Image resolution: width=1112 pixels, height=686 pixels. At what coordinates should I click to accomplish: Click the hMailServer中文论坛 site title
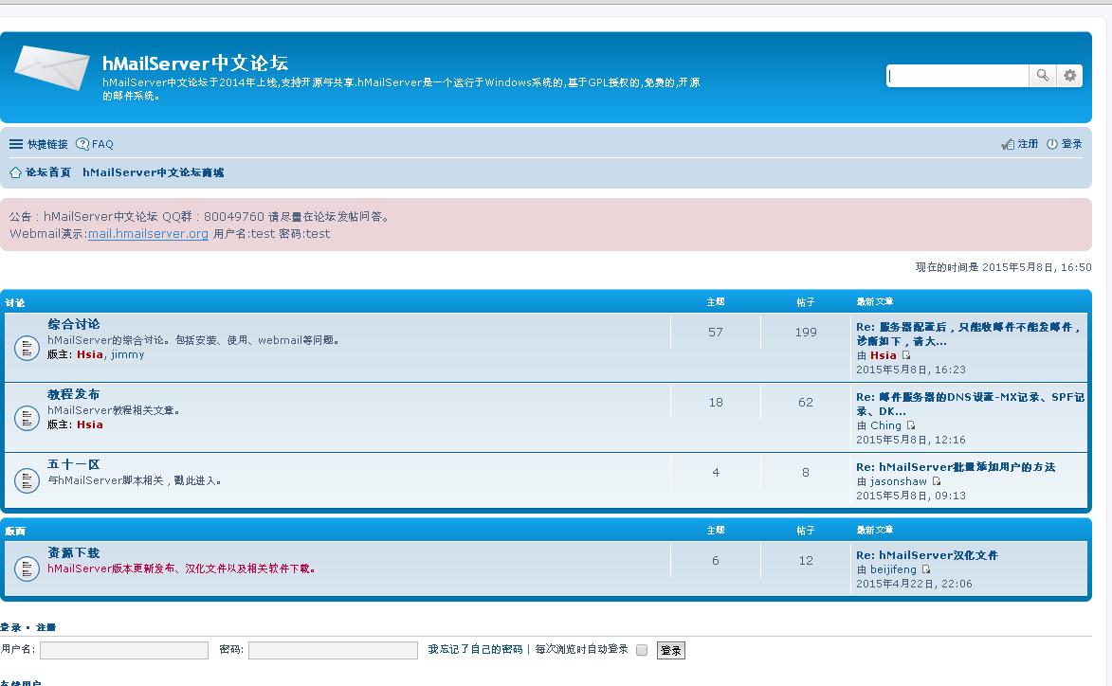[195, 63]
